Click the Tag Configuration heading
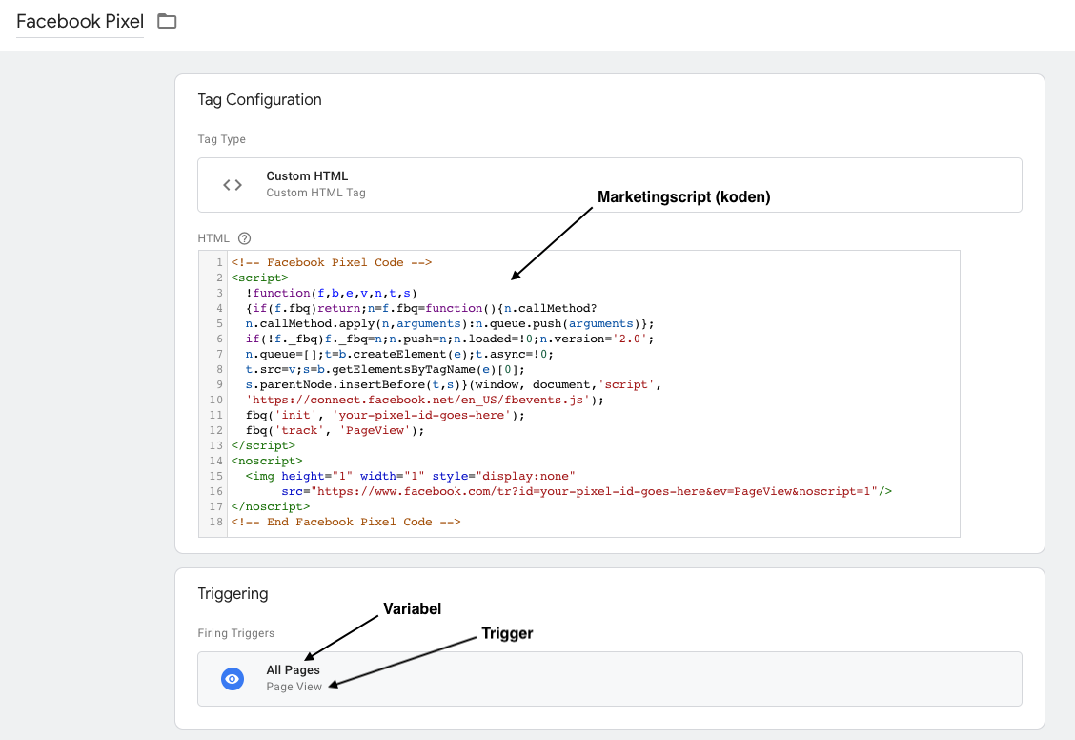 260,100
